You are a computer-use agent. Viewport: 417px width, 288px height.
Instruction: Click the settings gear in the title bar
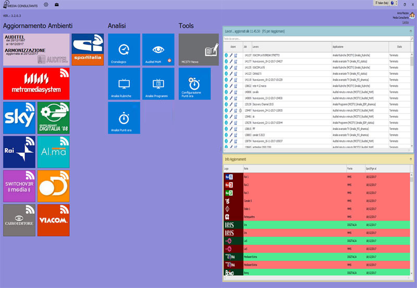click(46, 5)
